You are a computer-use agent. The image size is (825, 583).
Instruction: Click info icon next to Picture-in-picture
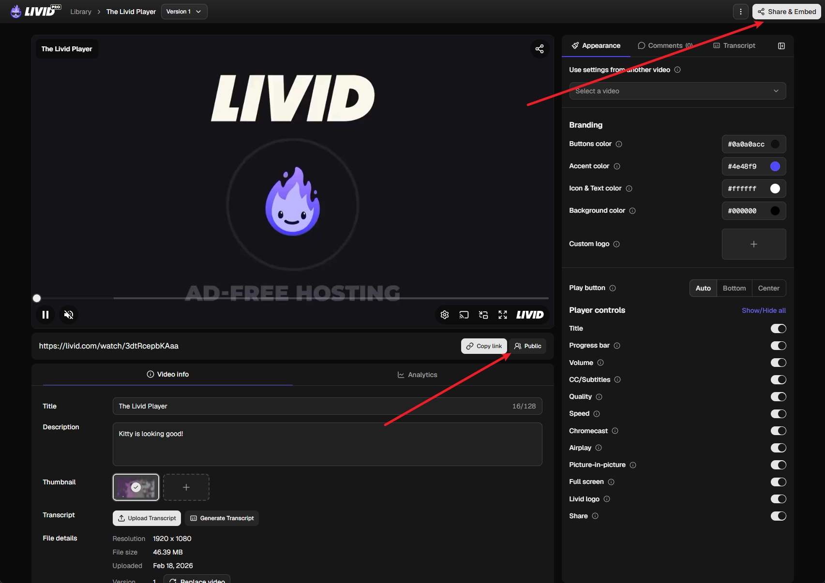(633, 465)
